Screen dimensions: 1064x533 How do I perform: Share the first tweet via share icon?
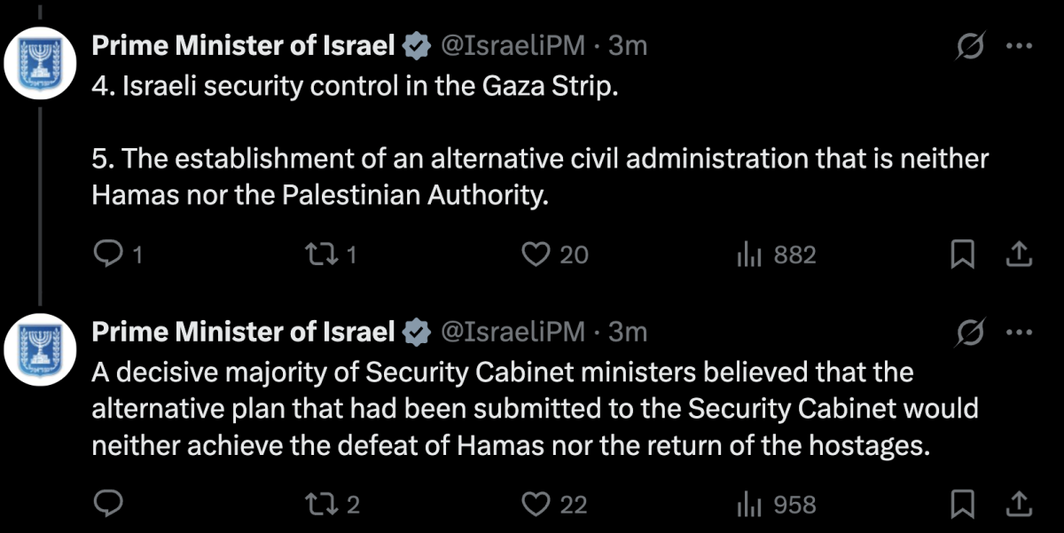coord(1020,255)
